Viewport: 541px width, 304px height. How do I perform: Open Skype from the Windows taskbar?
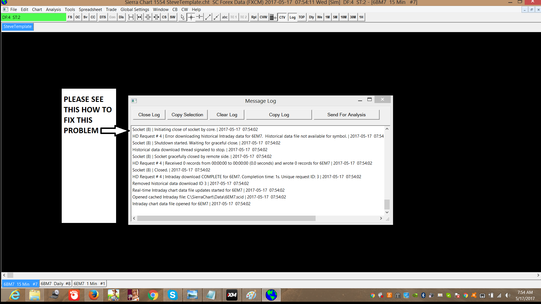[x=172, y=295]
